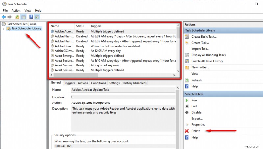Viewport: 263px width, 149px height.
Task: Open the Help menu in menu bar
Action: pyautogui.click(x=38, y=11)
